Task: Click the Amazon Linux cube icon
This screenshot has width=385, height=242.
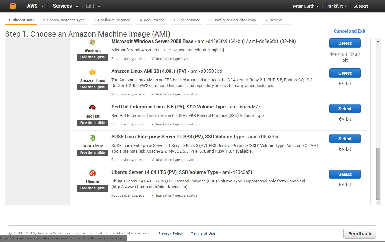Action: click(x=92, y=72)
